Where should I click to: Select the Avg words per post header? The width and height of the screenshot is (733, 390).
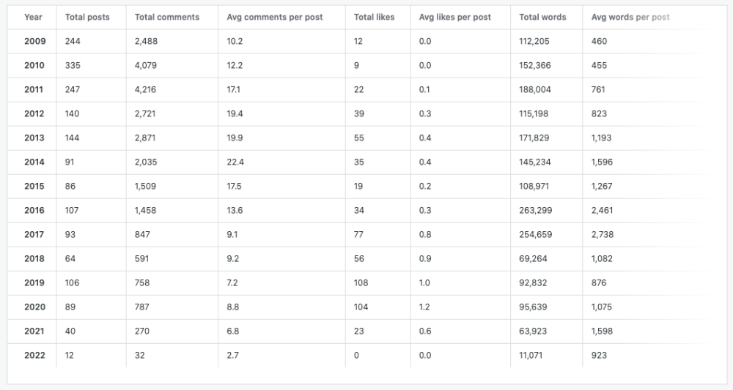coord(630,17)
